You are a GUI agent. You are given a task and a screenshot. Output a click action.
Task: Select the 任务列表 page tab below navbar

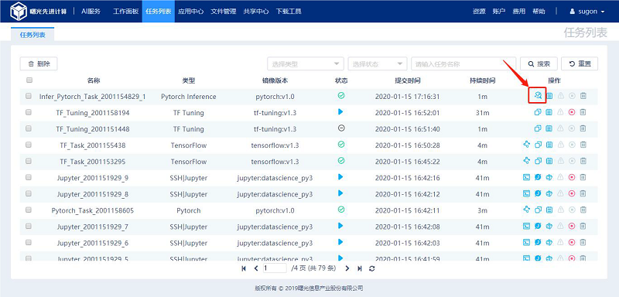tap(32, 35)
